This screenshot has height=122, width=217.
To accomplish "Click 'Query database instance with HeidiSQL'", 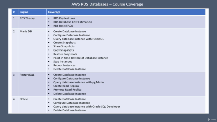I will (78, 39).
